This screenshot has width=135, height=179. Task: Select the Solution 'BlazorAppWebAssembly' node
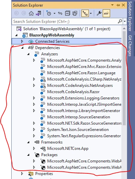(67, 29)
